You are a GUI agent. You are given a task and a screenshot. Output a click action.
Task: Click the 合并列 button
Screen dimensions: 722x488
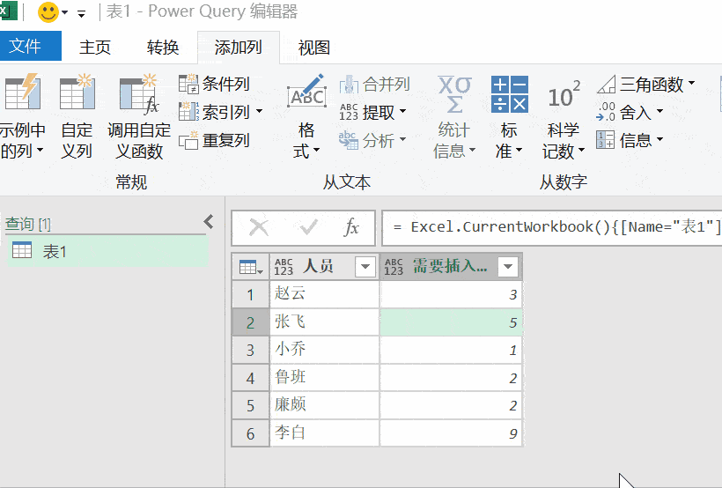pos(374,85)
